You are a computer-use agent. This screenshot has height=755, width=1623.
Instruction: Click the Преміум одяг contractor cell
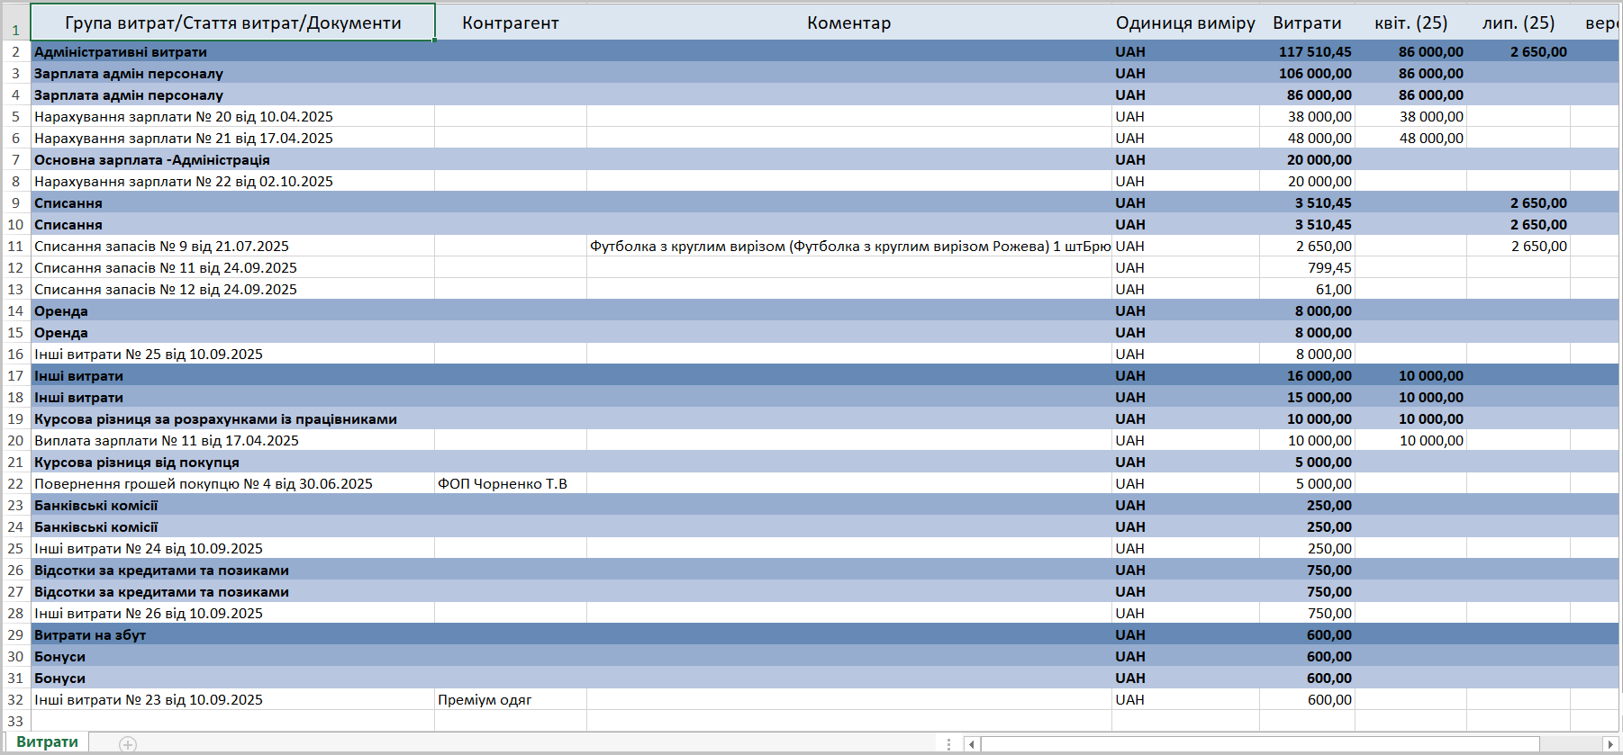pyautogui.click(x=485, y=700)
